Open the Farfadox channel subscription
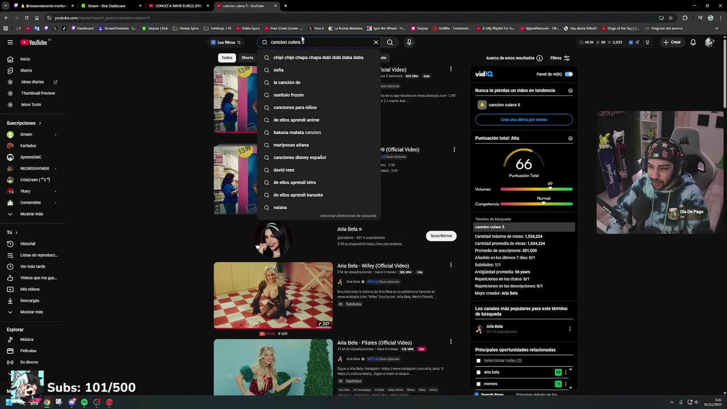The height and width of the screenshot is (409, 727). point(32,146)
